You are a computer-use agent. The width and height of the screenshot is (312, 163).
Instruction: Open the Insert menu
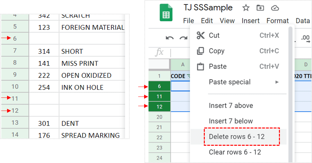pos(250,21)
